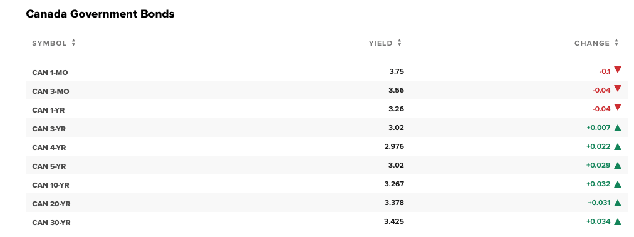The image size is (634, 237).
Task: Open CAN 10-YR bond details
Action: [x=51, y=185]
